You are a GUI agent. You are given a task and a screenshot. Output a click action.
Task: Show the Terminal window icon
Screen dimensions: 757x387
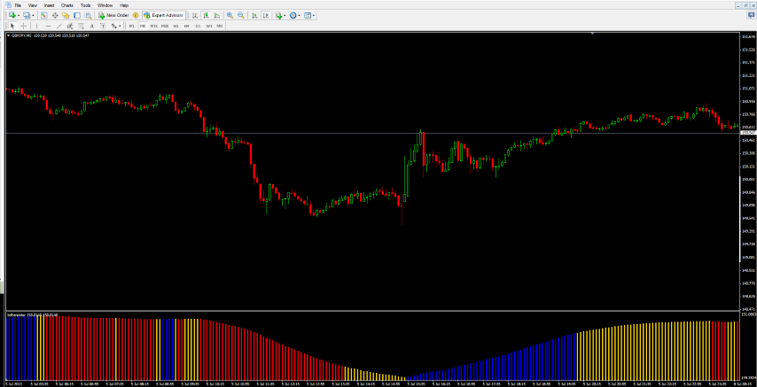pyautogui.click(x=77, y=15)
